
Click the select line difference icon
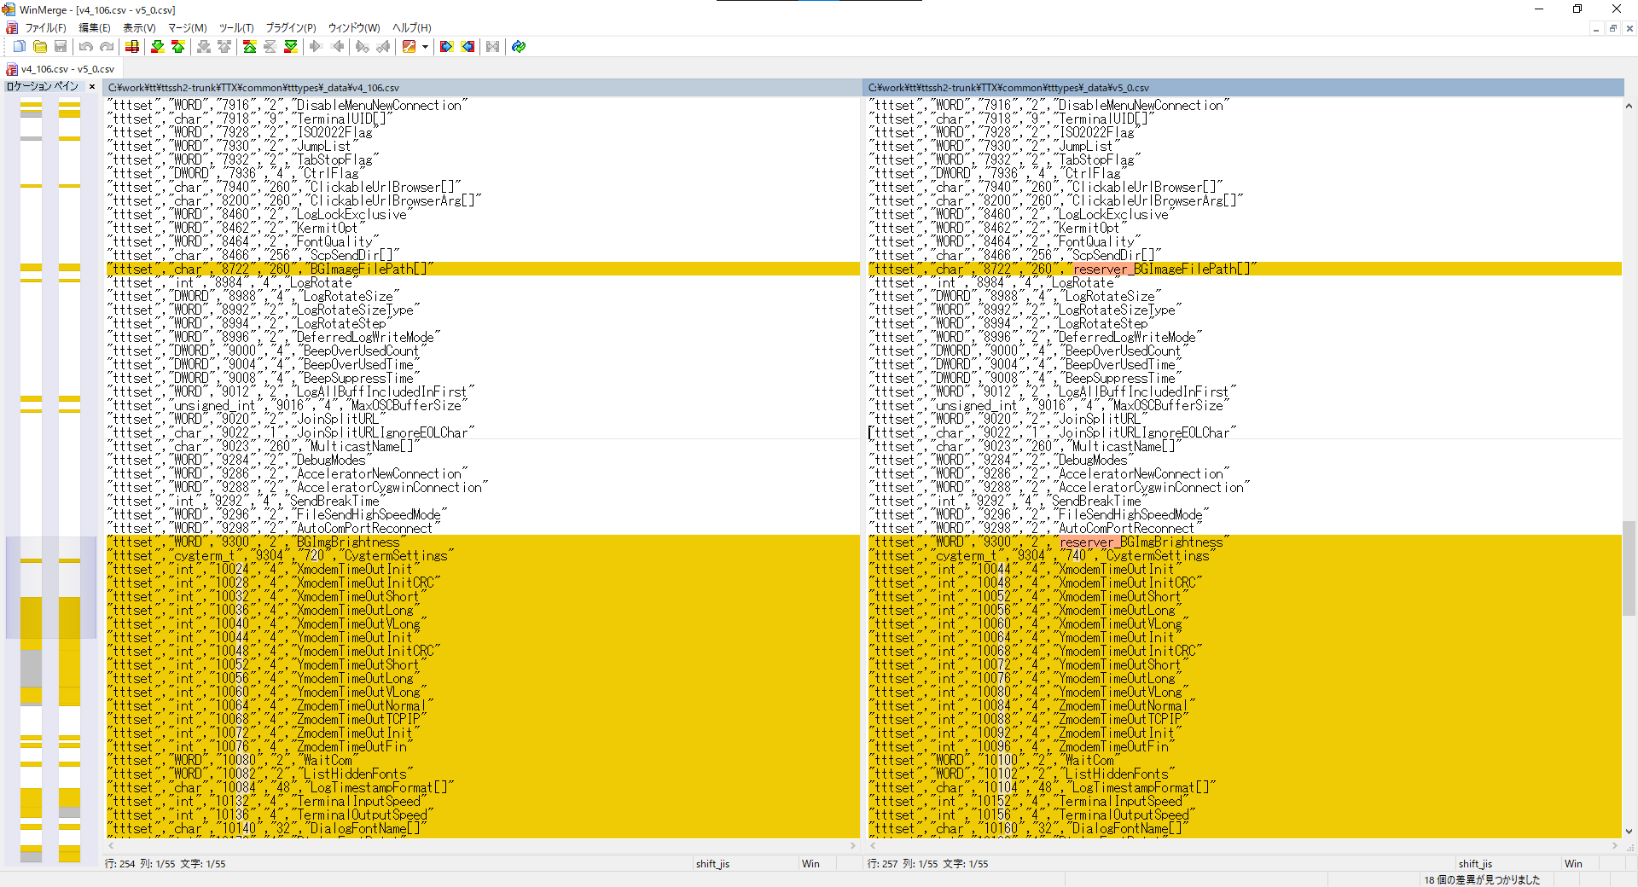coord(132,47)
